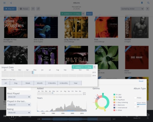Select '10 - Jazz' genre legend
The image size is (153, 122).
click(117, 95)
